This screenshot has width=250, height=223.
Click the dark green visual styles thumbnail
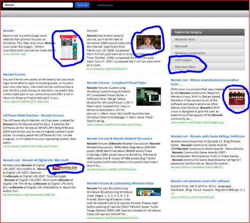[148, 97]
